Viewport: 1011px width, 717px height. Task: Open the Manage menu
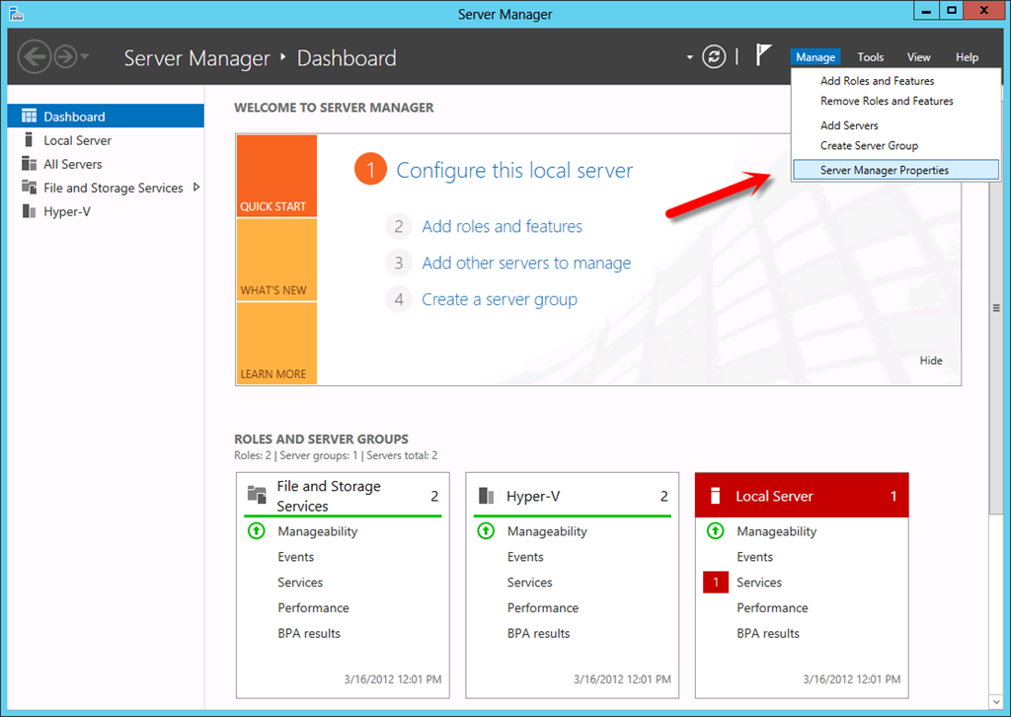tap(815, 57)
